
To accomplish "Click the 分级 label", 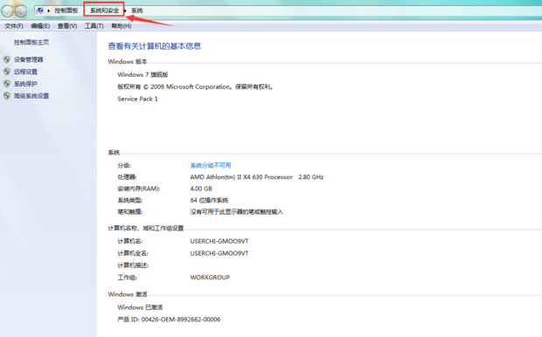I will click(124, 165).
